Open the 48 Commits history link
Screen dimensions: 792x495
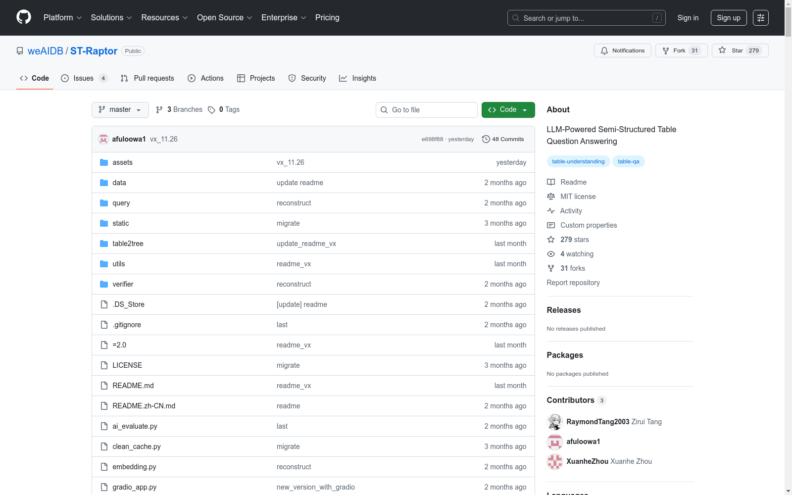[x=503, y=139]
